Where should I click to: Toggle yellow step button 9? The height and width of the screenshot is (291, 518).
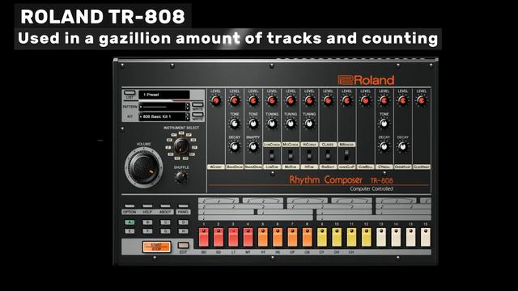[322, 237]
